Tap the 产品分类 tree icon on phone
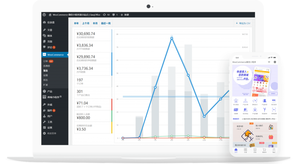Image resolution: width=297 pixels, height=164 pixels. 245,102
